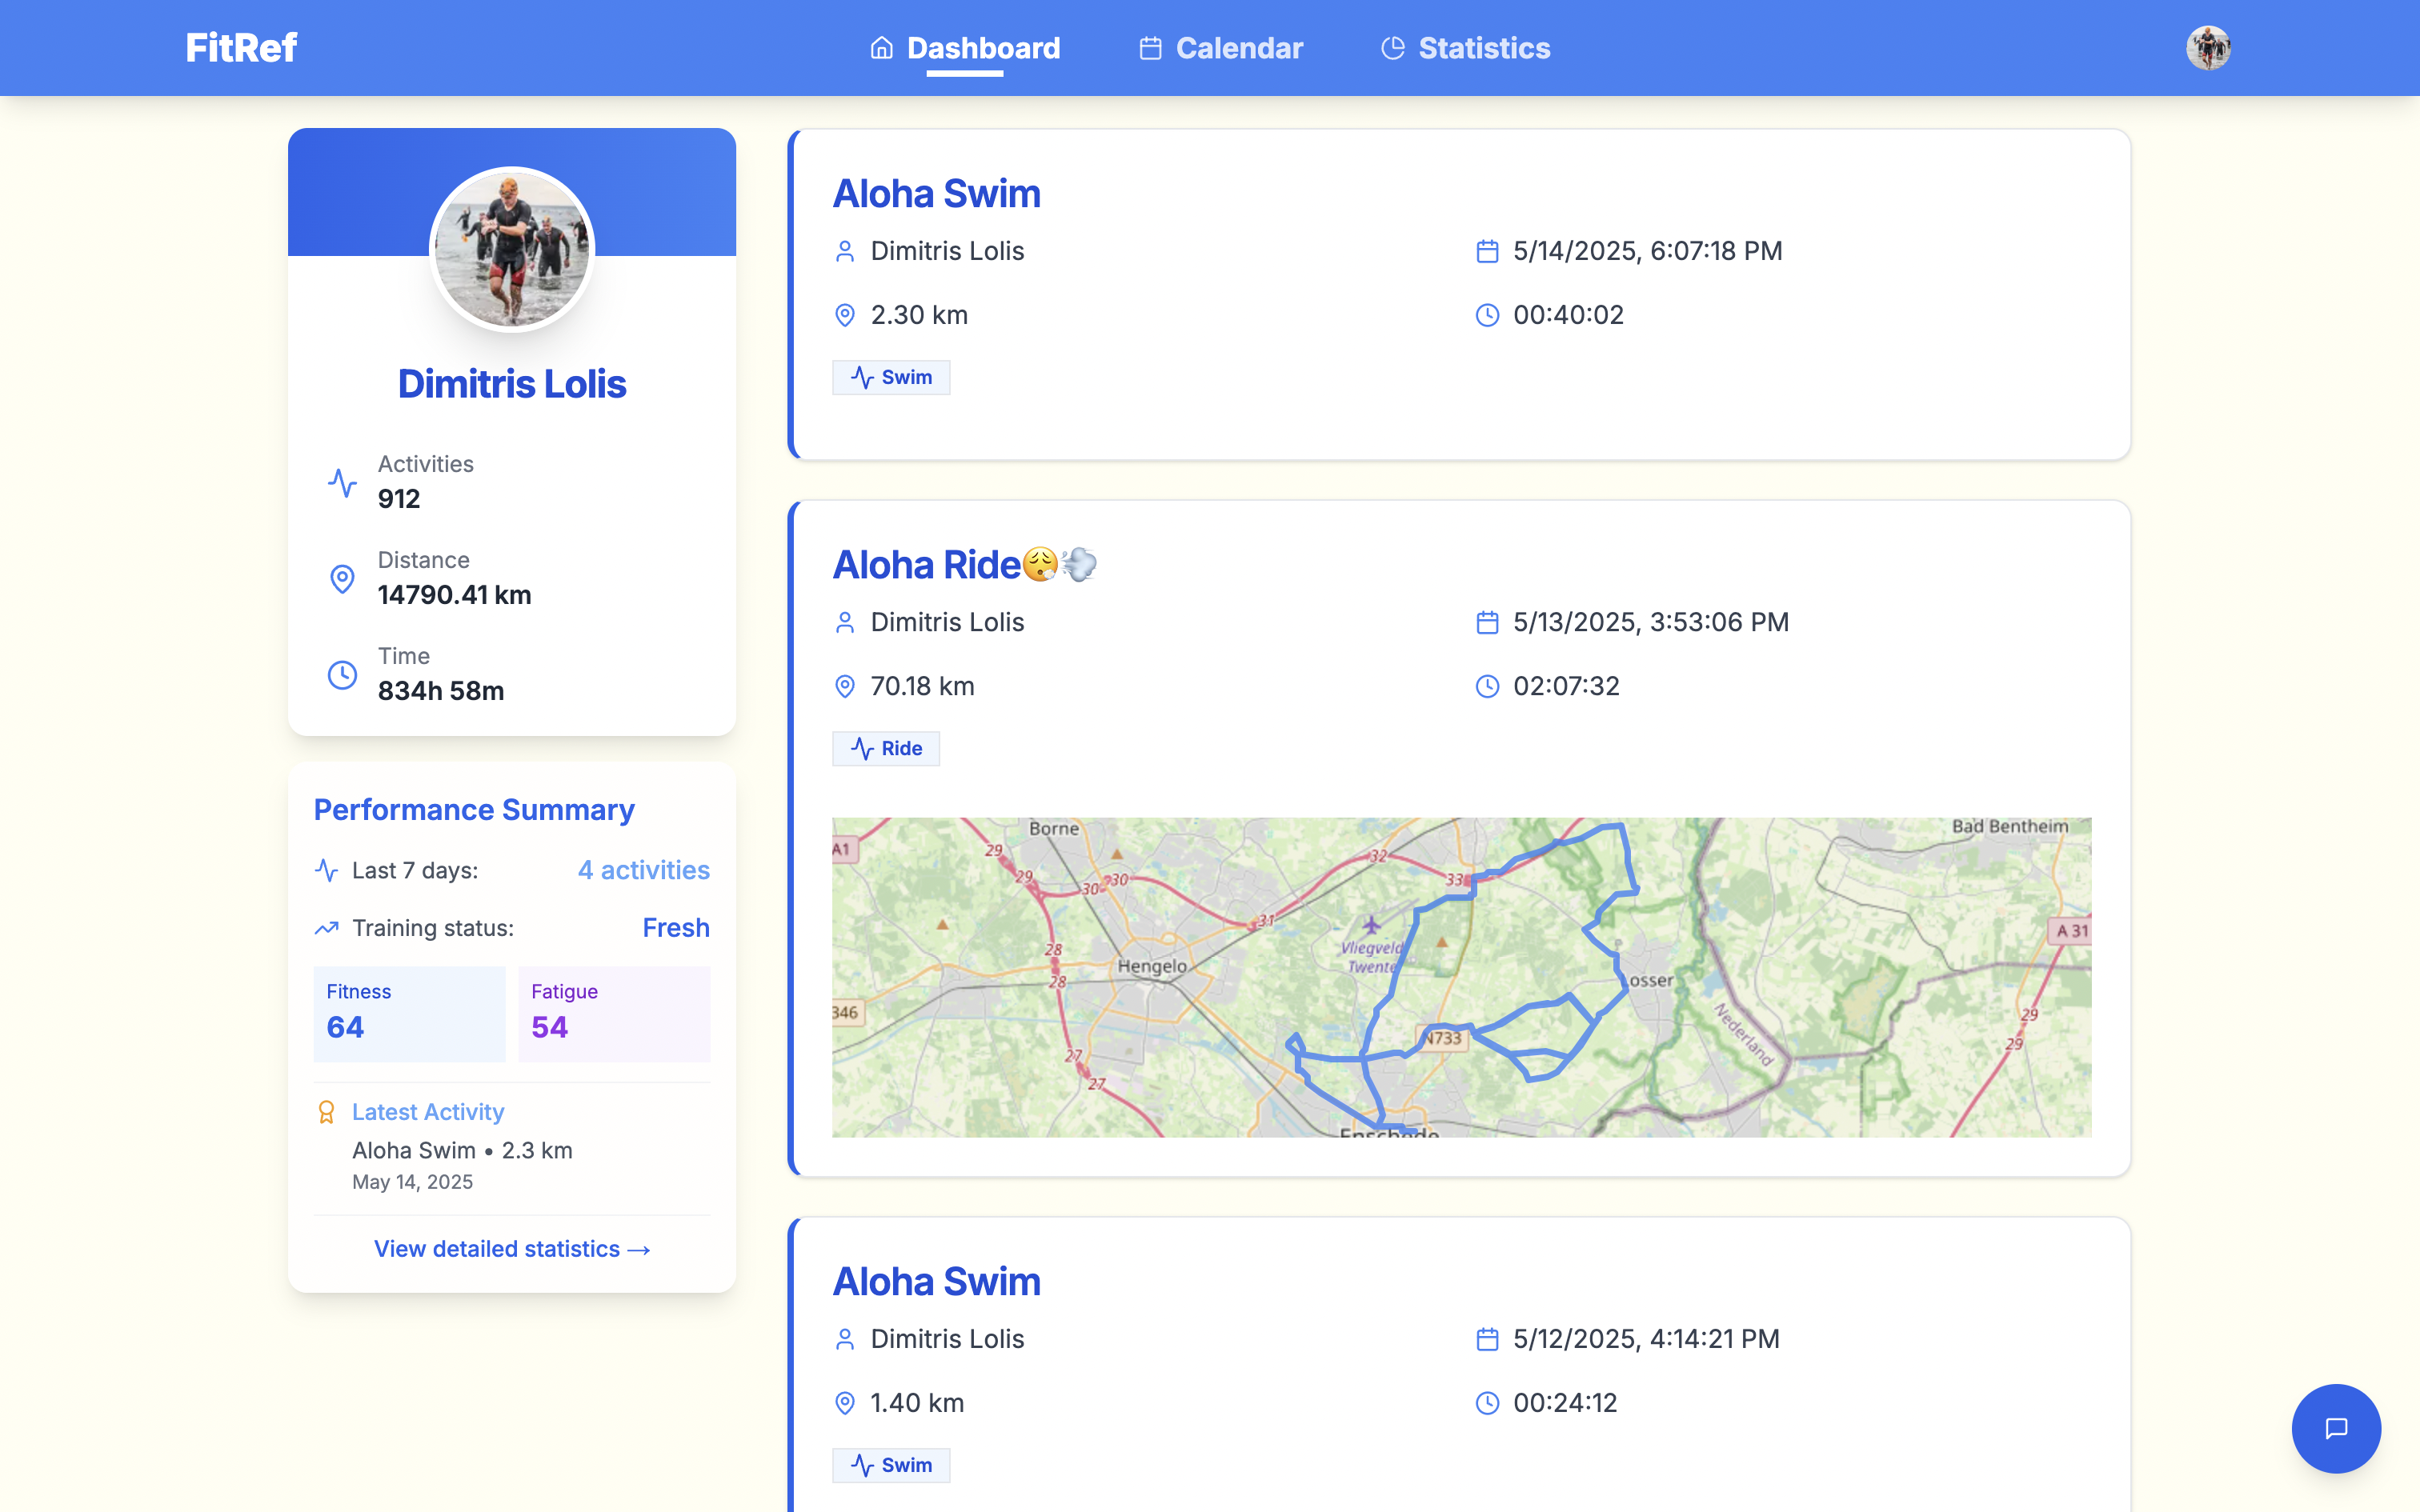Open the first Aloha Swim activity title
This screenshot has height=1512, width=2420.
pyautogui.click(x=937, y=194)
